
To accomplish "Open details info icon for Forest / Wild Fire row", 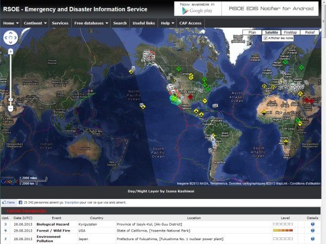I will pos(312,230).
